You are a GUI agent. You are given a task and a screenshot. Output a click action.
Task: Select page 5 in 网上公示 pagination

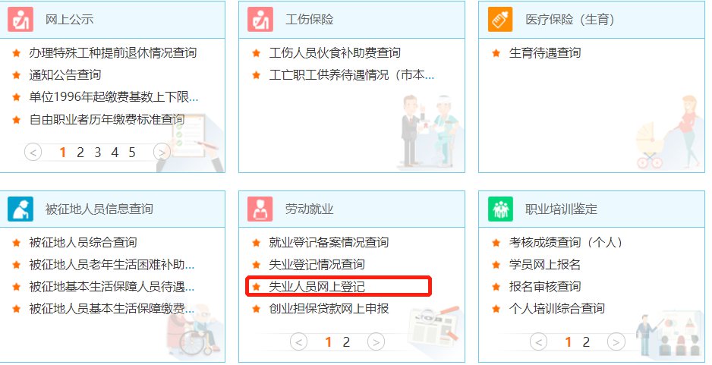[x=131, y=152]
